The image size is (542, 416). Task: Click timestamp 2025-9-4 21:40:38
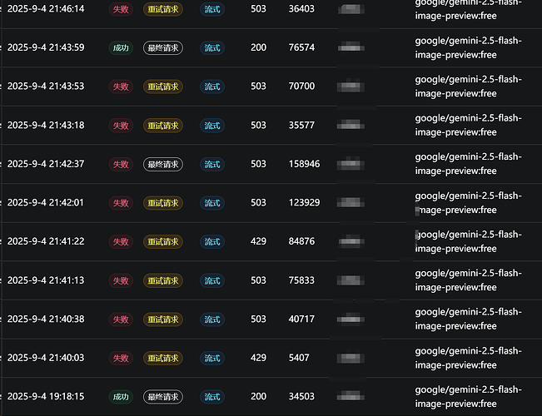pos(46,319)
